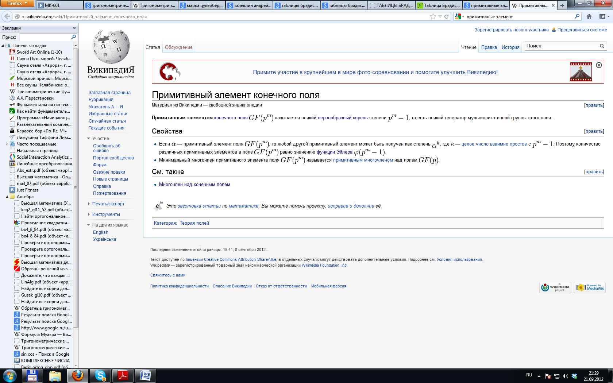Close the active Примитивны... tab
Viewport: 613px width, 383px height.
point(553,5)
